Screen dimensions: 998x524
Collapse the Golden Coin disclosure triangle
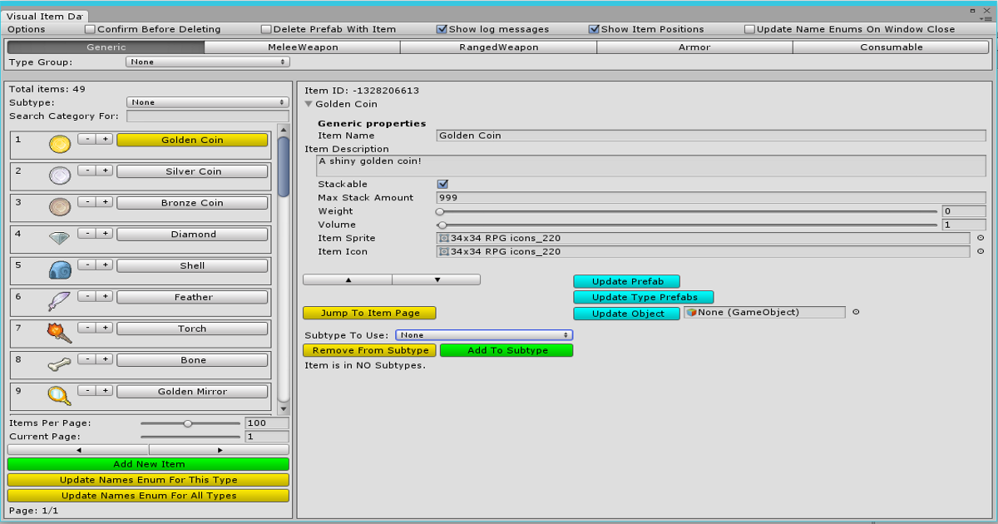click(309, 105)
